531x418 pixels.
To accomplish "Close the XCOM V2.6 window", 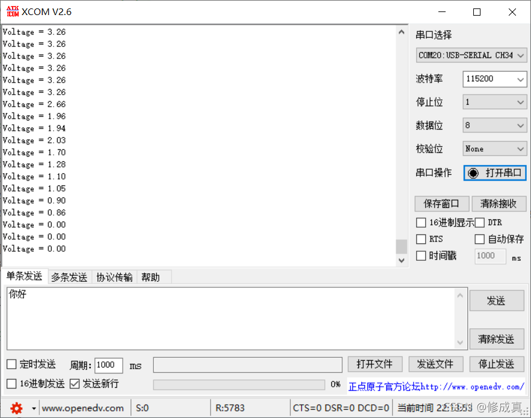I will tap(512, 12).
